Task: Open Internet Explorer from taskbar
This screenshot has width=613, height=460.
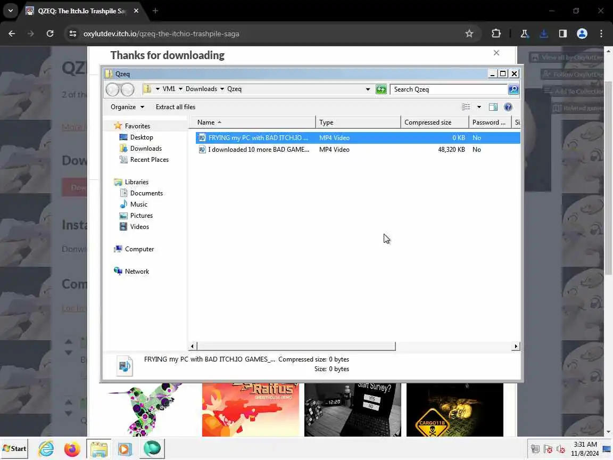Action: 46,449
